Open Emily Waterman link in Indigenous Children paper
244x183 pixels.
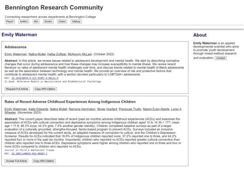[x=16, y=109]
